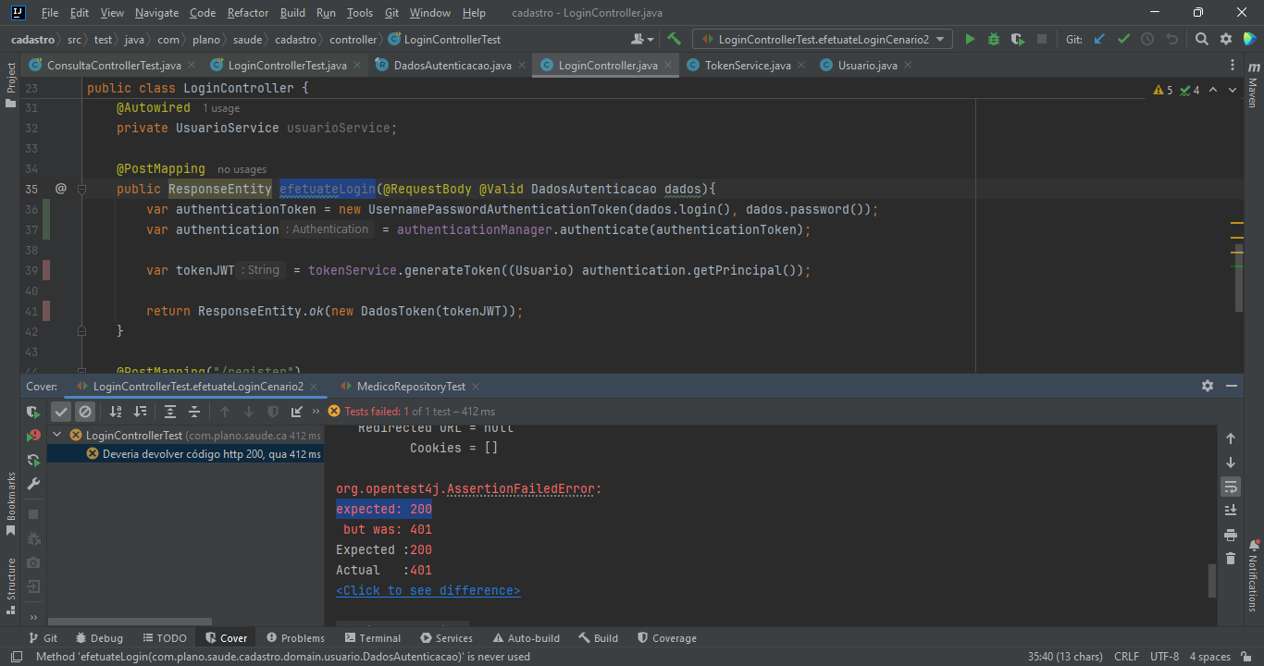Jump to previous highlighted error arrow
The width and height of the screenshot is (1264, 666).
[1213, 90]
